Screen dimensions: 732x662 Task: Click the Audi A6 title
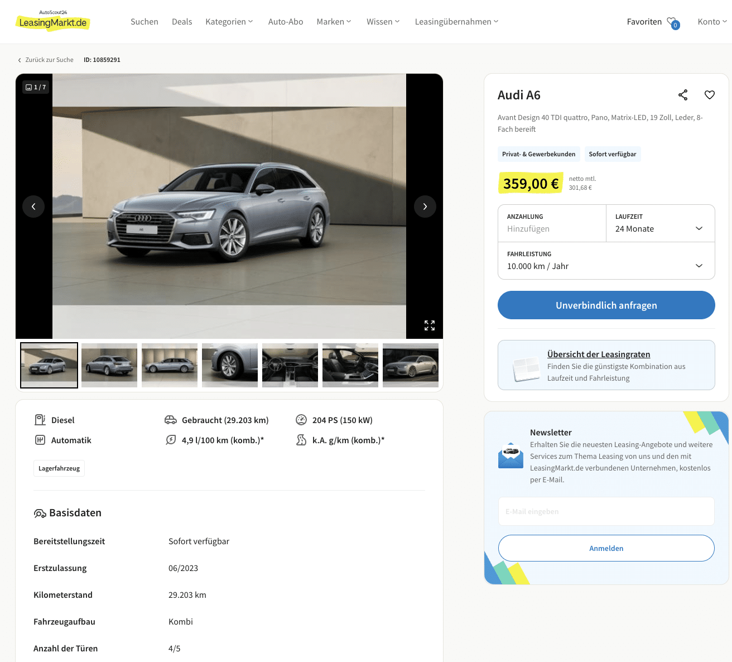[x=519, y=95]
